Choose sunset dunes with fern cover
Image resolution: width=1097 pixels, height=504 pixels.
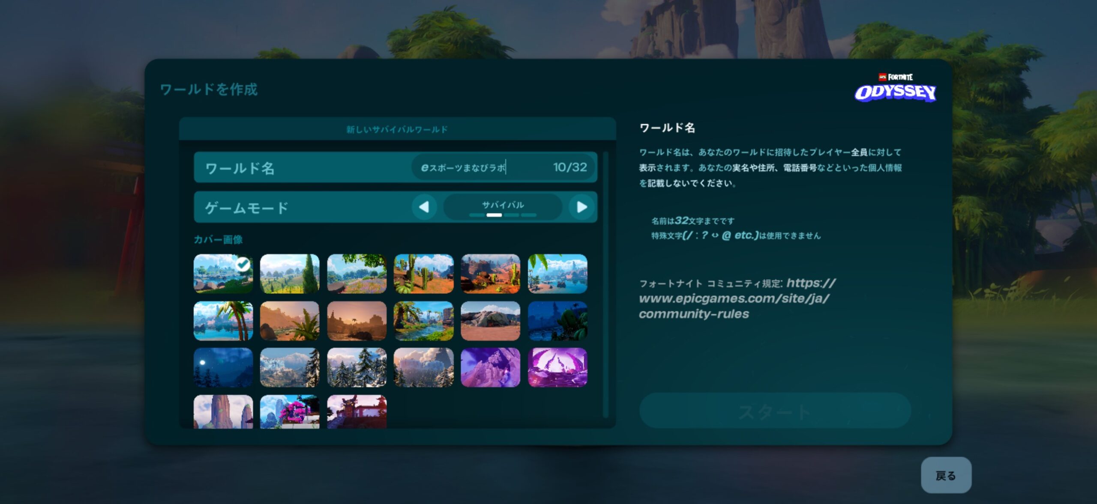(x=290, y=321)
